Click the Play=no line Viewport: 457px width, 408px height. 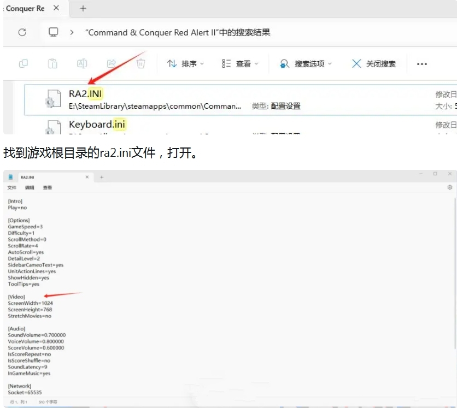pyautogui.click(x=17, y=208)
